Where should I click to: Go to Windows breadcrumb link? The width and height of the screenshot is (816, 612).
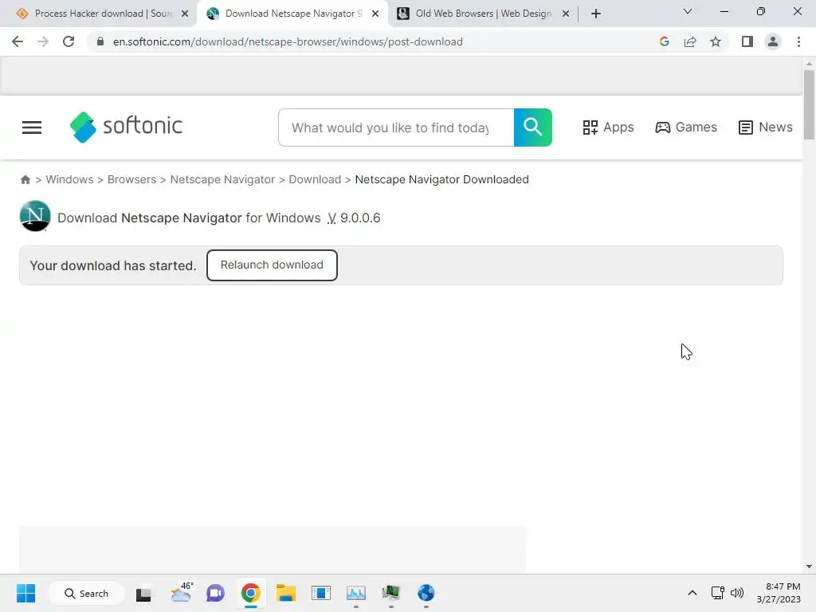[x=70, y=179]
